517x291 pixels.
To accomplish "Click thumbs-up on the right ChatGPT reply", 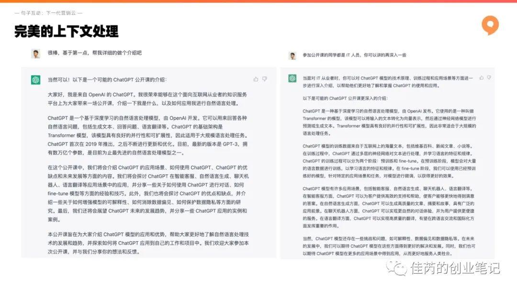I will pos(482,78).
